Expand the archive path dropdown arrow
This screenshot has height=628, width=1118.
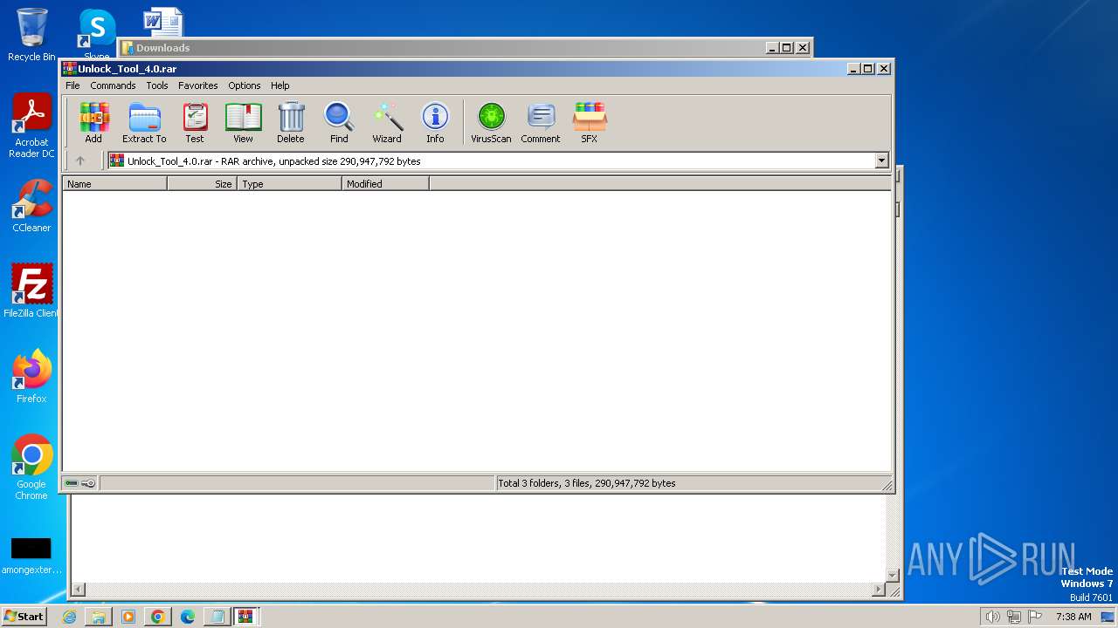click(x=881, y=160)
